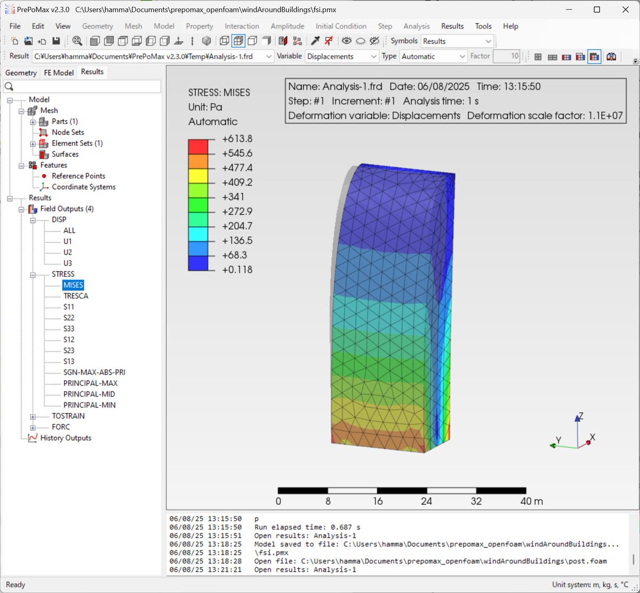Open a file with toolbar icon
Image resolution: width=640 pixels, height=593 pixels.
tap(28, 41)
